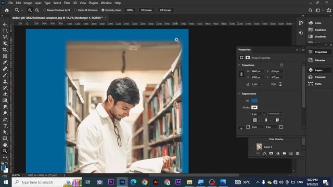Open stroke line type dropdown
This screenshot has height=187, width=333.
(275, 114)
